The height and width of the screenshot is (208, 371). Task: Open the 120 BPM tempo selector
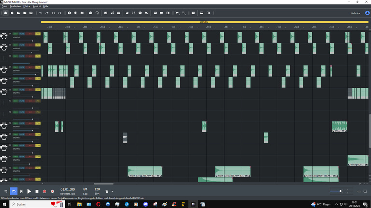(97, 189)
